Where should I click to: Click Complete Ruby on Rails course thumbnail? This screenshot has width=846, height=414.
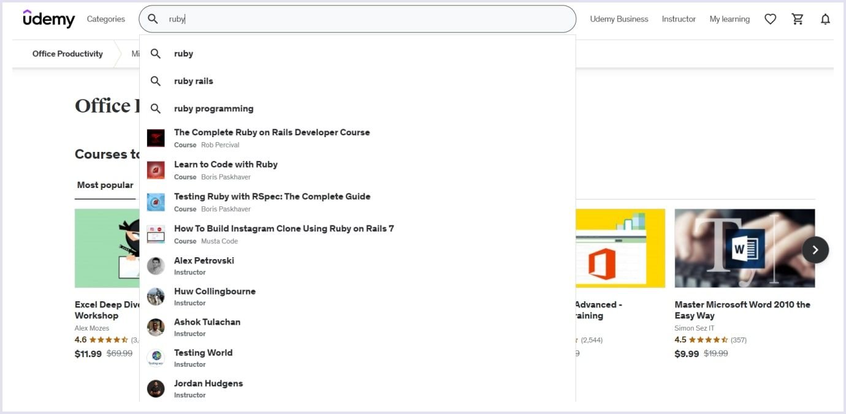(x=156, y=138)
